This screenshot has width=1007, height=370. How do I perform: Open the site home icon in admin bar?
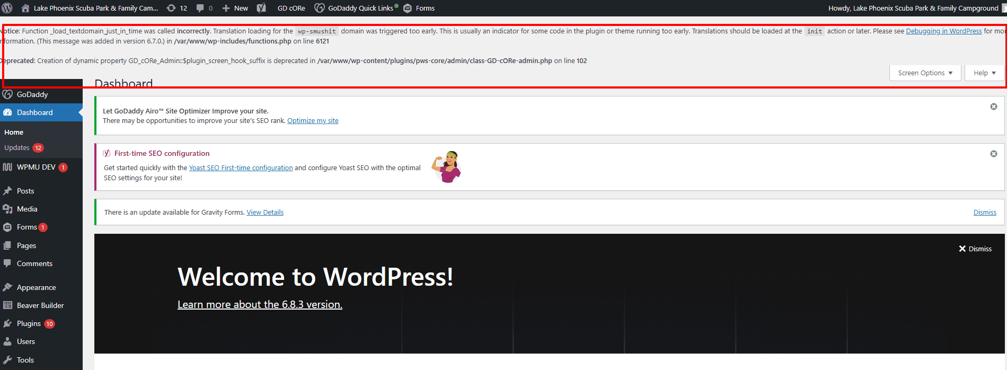click(x=25, y=8)
